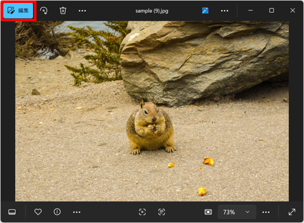Open the ellipsis menu beside the Designer icon
The image size is (304, 223).
tap(224, 11)
